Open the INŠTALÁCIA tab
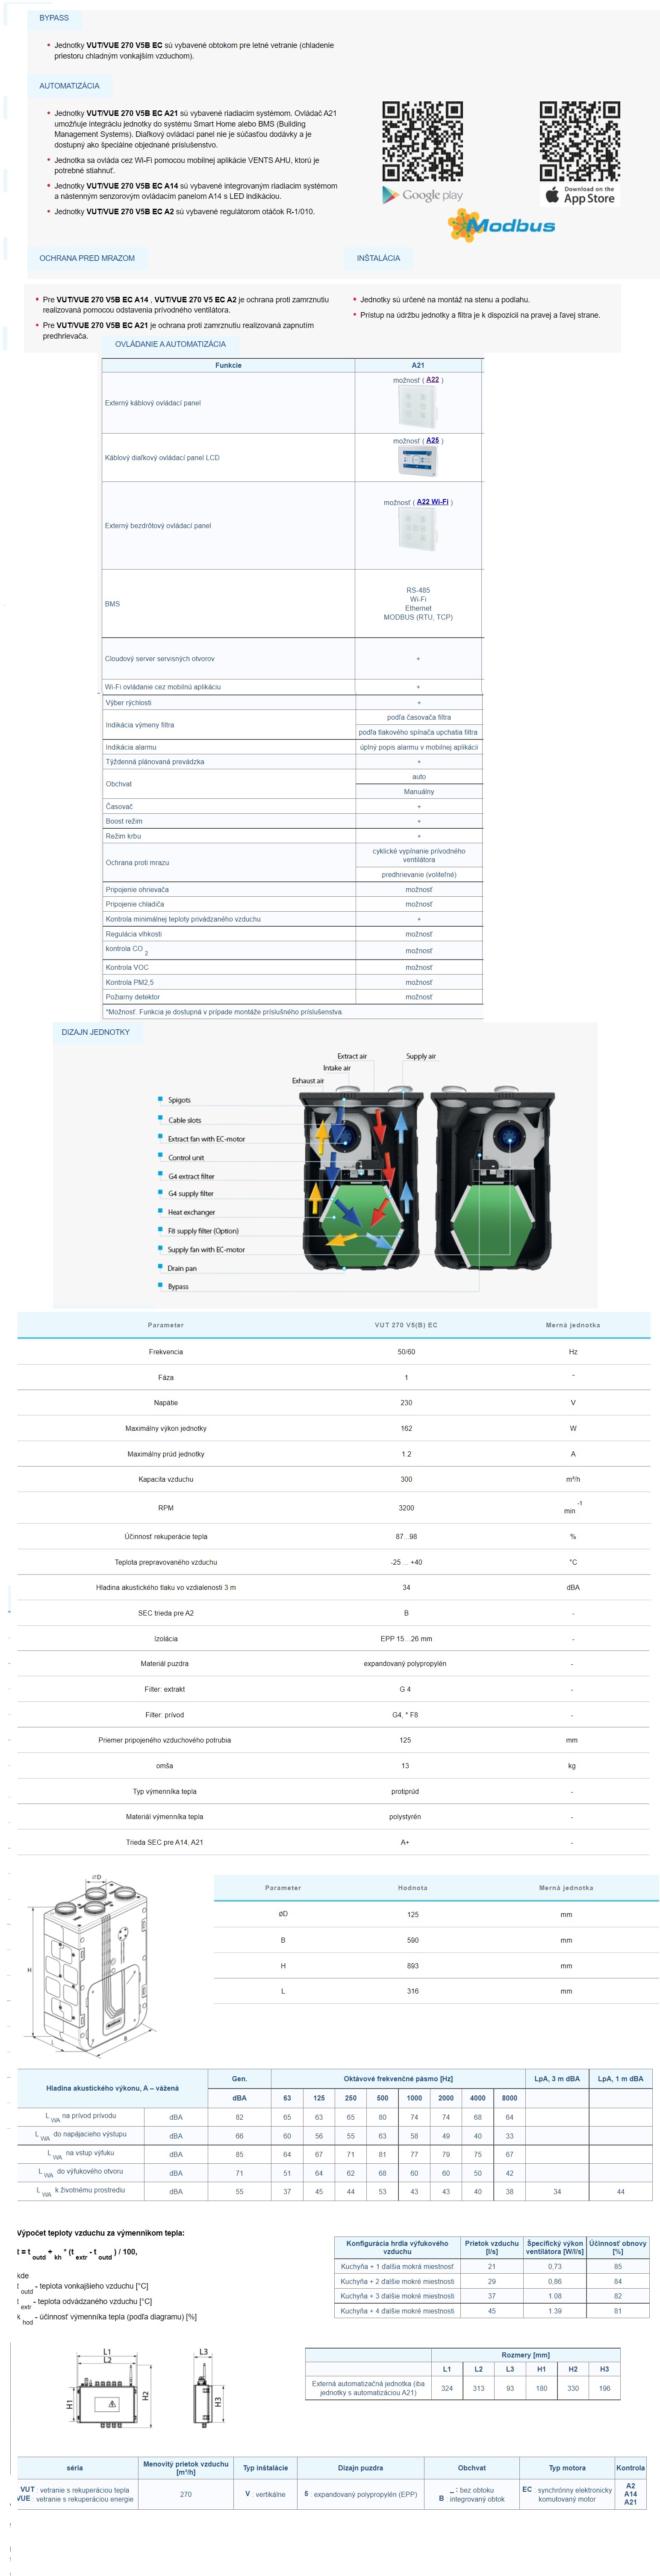 (378, 258)
